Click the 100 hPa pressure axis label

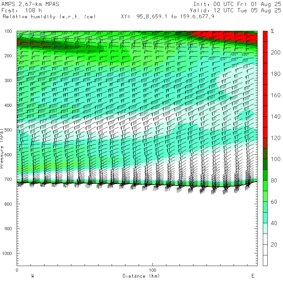point(8,31)
